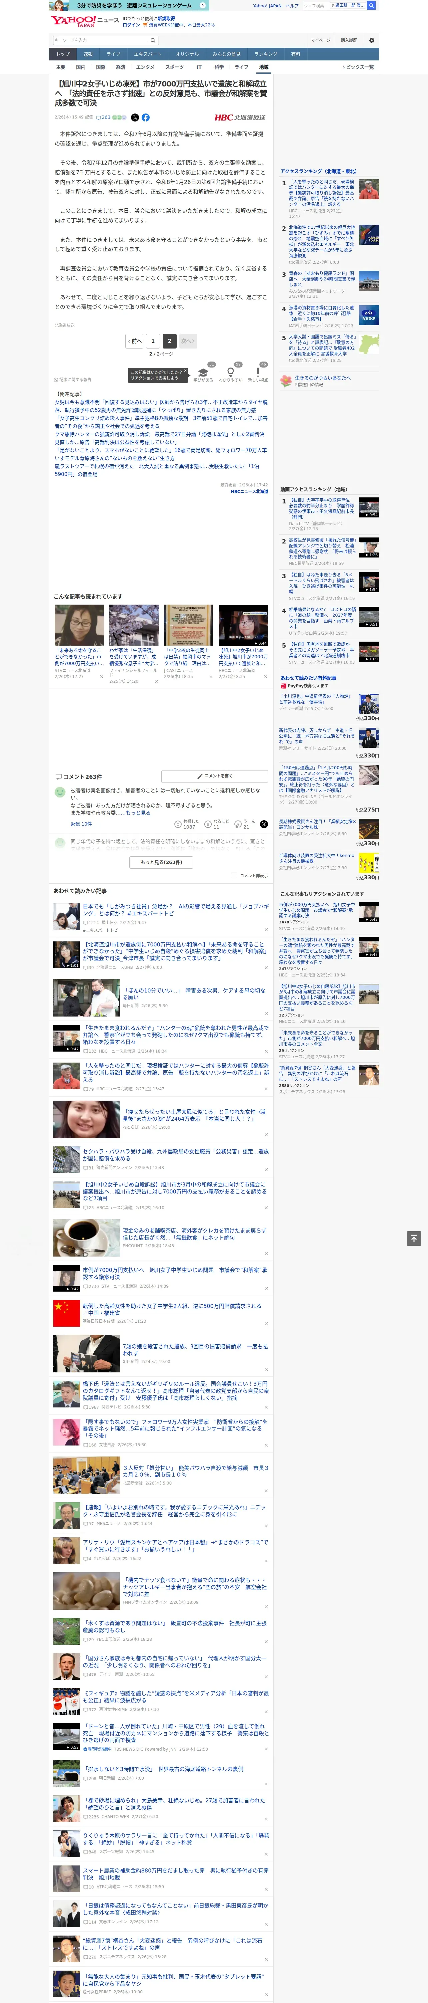Select page 1 in the pagination

point(152,341)
